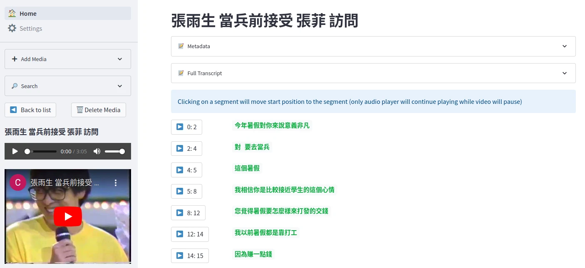The width and height of the screenshot is (585, 268).
Task: Mute the audio player volume
Action: click(97, 151)
